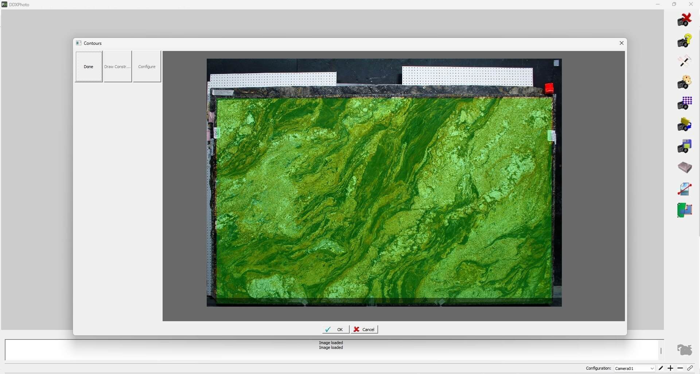Click the pencil edit configuration icon

[661, 368]
